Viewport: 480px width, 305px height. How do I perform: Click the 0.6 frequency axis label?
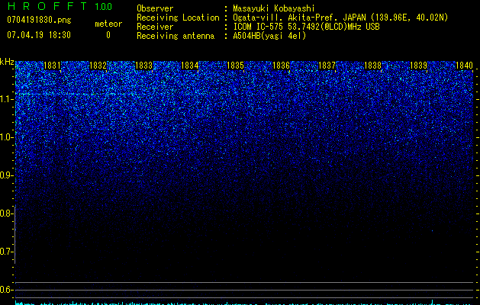click(5, 290)
